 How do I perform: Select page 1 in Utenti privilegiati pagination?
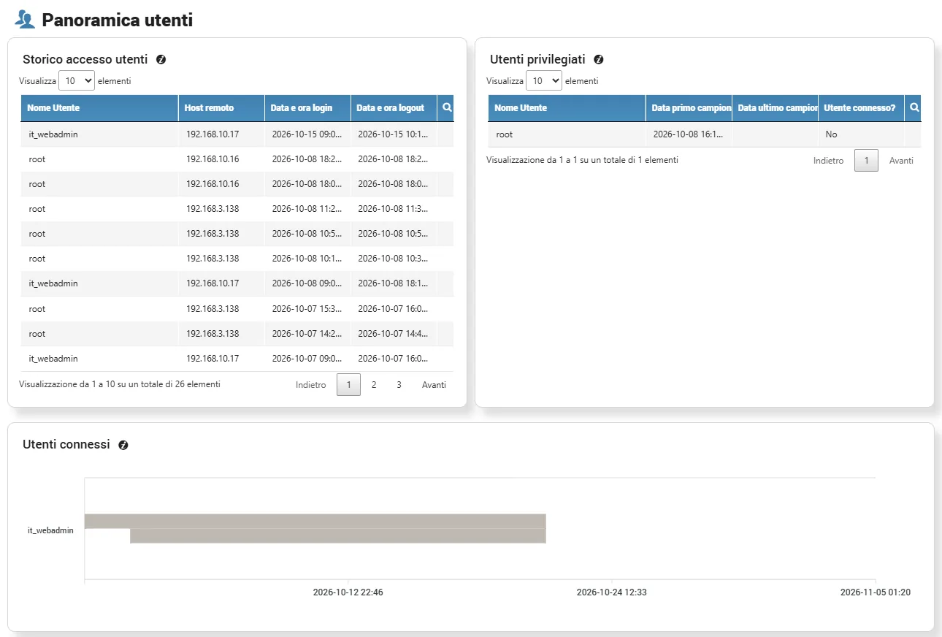tap(866, 160)
